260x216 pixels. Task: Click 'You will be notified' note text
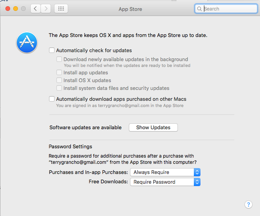pos(127,65)
